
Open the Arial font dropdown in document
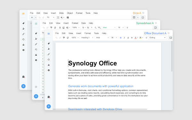tap(102, 38)
